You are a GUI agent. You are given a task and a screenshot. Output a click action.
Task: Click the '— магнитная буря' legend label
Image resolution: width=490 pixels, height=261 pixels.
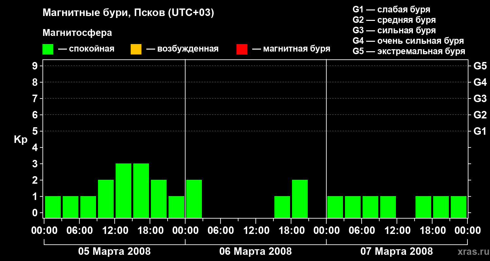(x=291, y=49)
